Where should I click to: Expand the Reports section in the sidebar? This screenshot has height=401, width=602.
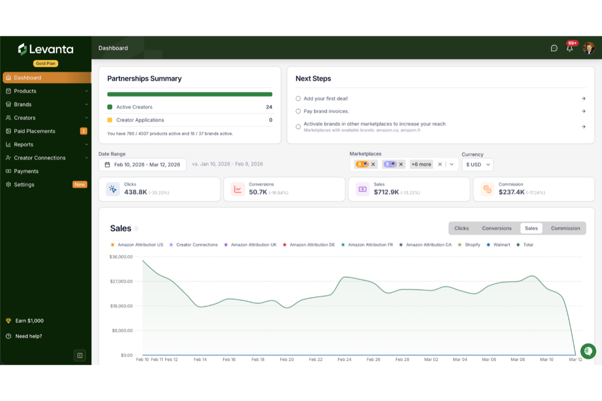click(24, 144)
